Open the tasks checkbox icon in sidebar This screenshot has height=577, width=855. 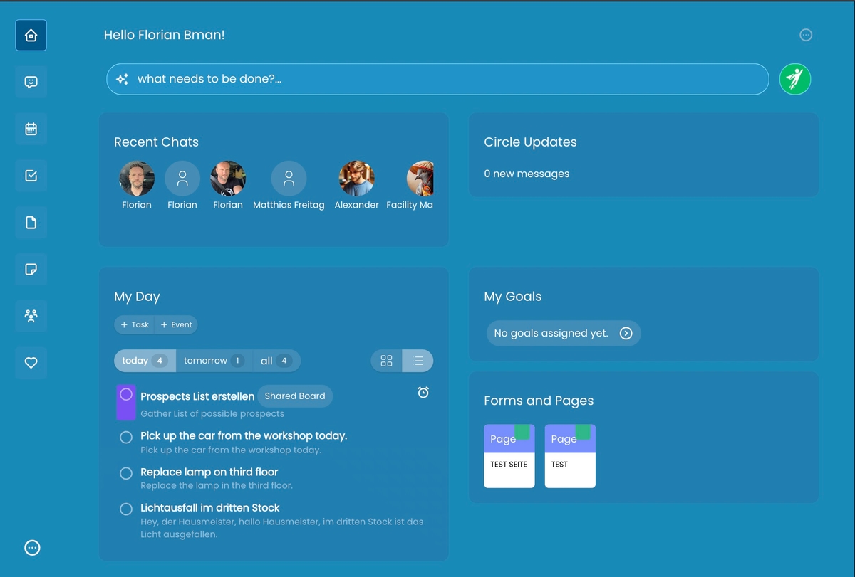pyautogui.click(x=31, y=176)
